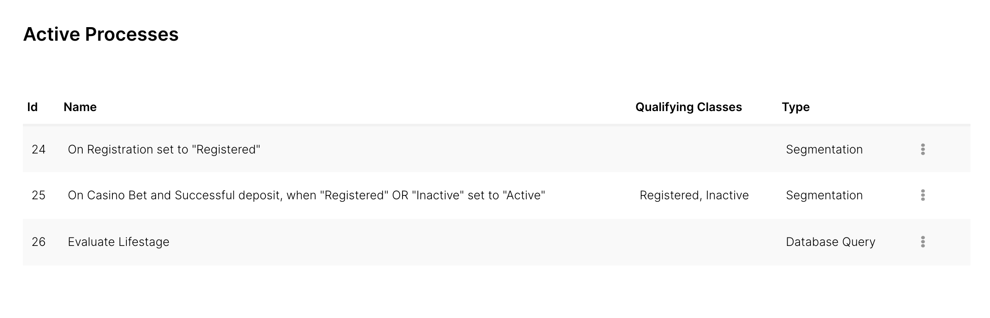Click Segmentation type in row 24
Screen dimensions: 990x318
(x=824, y=149)
